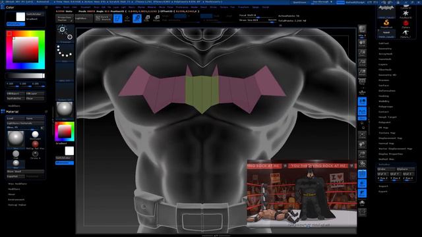This screenshot has width=422, height=237.
Task: Toggle Ghost transparency mode
Action: [362, 193]
